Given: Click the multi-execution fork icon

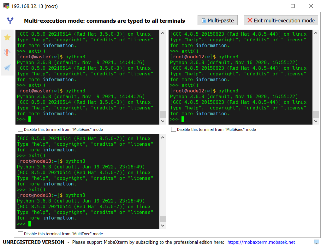Looking at the screenshot, I should point(10,21).
